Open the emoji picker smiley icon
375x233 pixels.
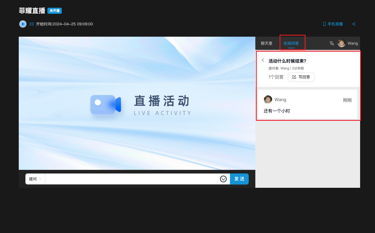tap(223, 179)
